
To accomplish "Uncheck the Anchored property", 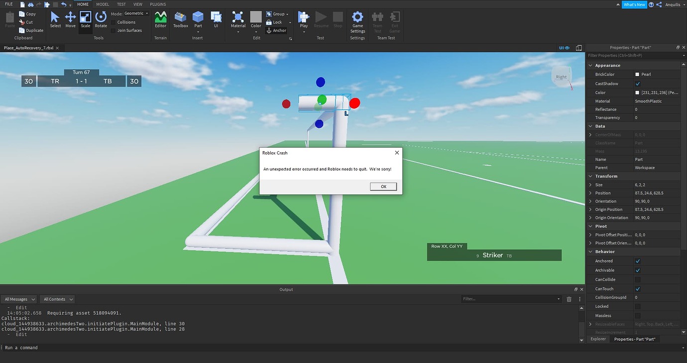I will (x=638, y=261).
